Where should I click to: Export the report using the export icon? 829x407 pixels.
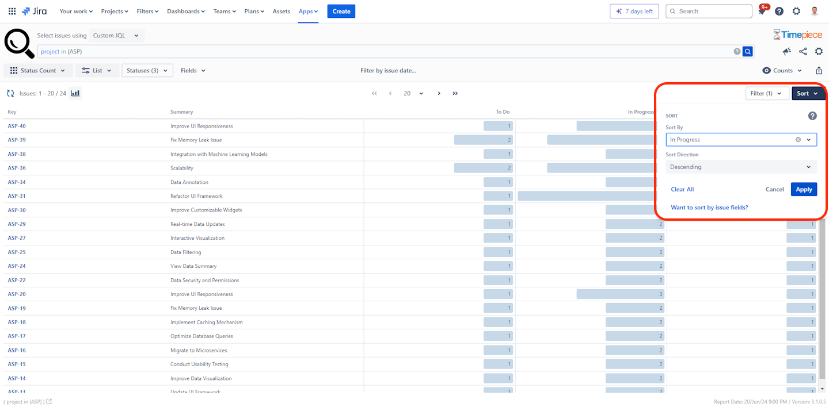[x=819, y=70]
